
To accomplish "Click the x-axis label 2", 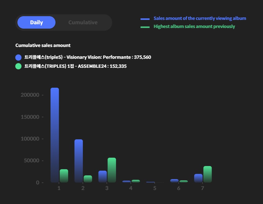I will point(83,188).
